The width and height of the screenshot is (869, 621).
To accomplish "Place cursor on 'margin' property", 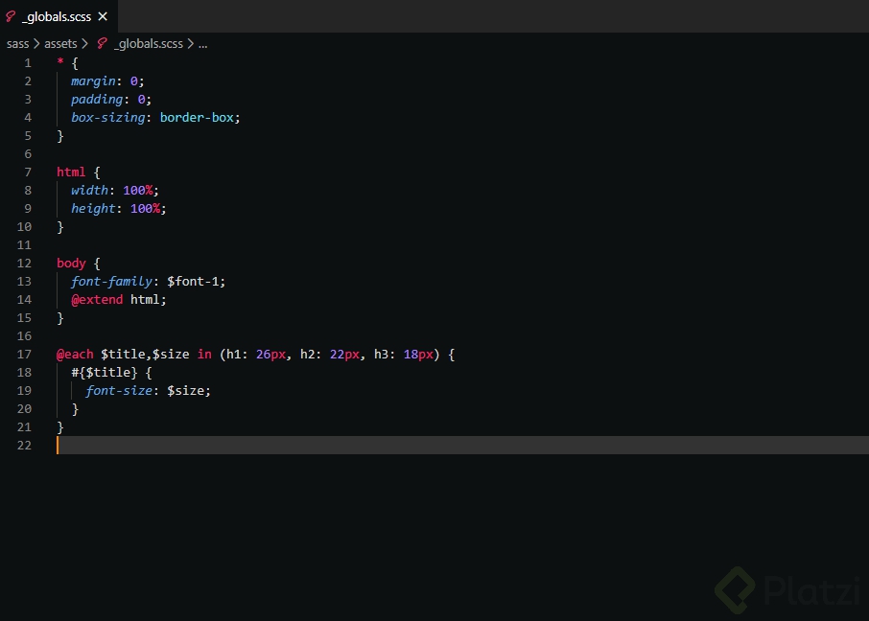I will [x=93, y=81].
